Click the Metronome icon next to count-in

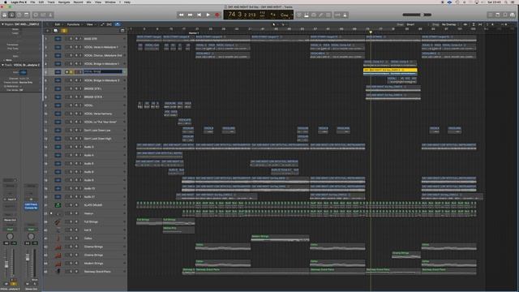345,15
